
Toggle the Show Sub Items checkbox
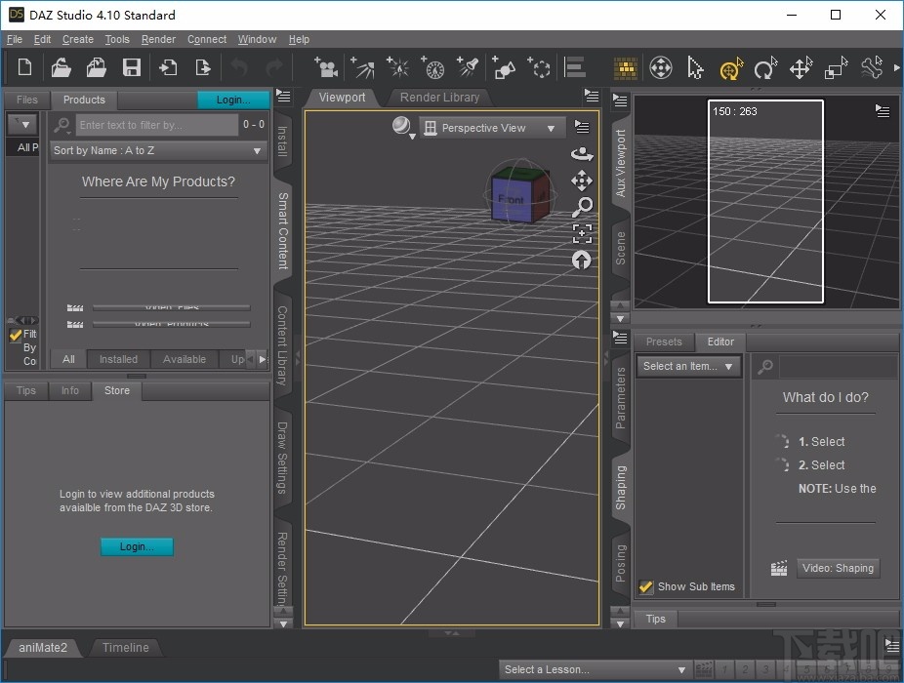(645, 586)
